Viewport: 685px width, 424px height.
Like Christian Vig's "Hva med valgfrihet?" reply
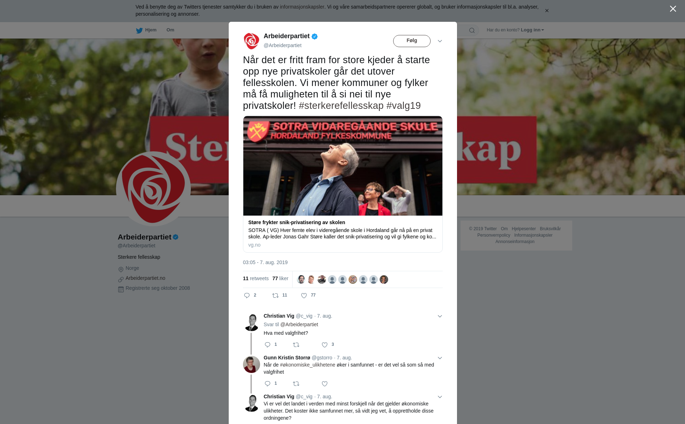click(325, 345)
